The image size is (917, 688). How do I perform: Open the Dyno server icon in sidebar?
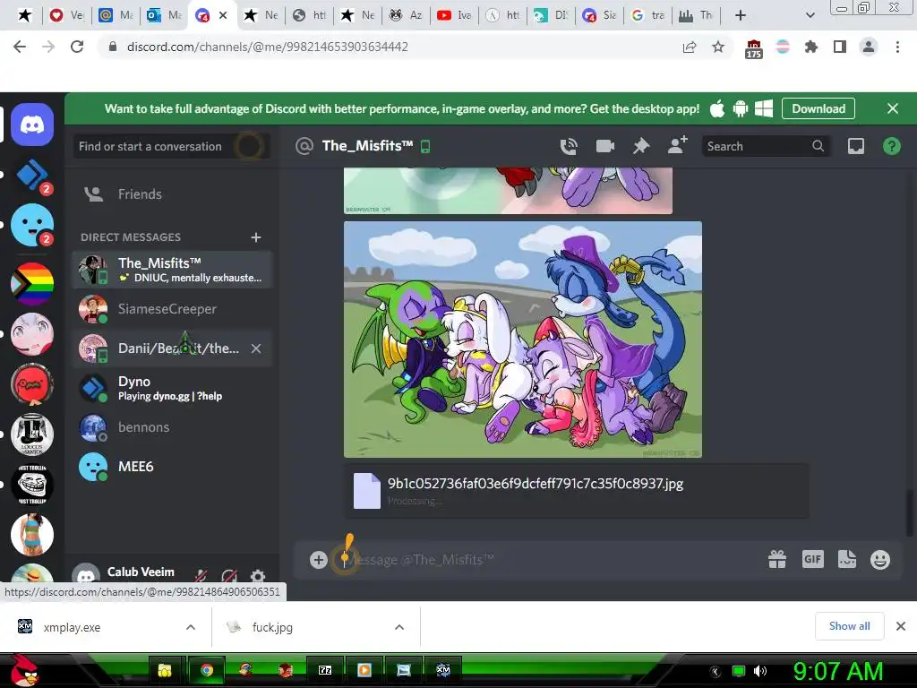(32, 175)
